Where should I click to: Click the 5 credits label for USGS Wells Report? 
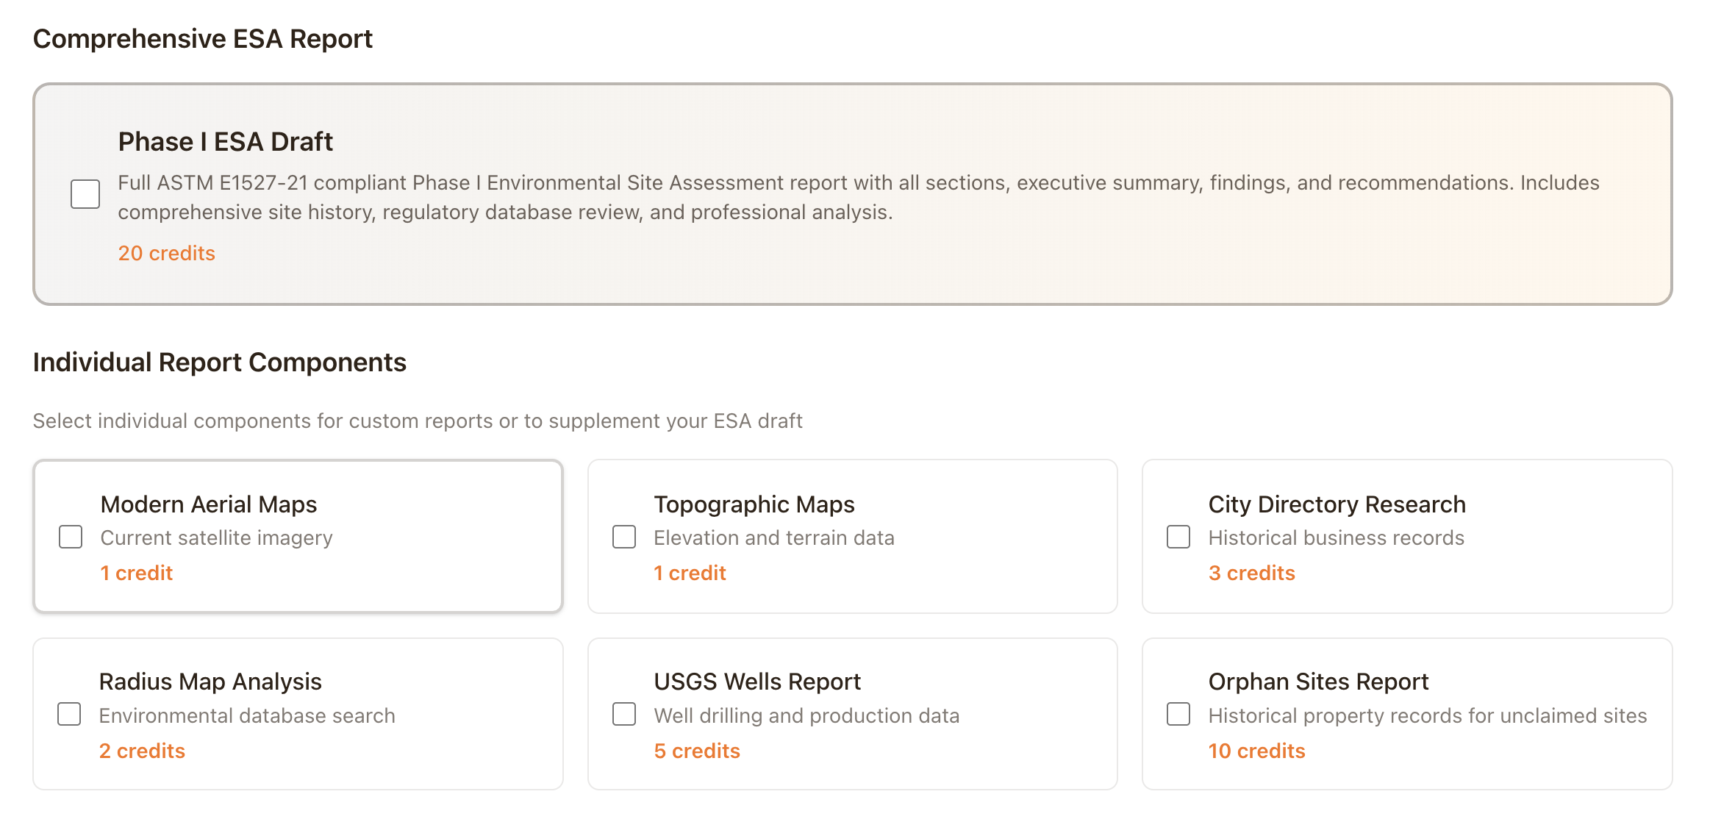(696, 750)
